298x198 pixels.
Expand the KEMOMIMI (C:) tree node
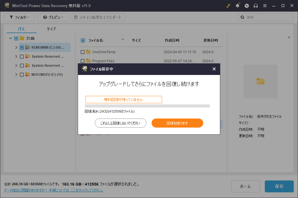pos(16,48)
